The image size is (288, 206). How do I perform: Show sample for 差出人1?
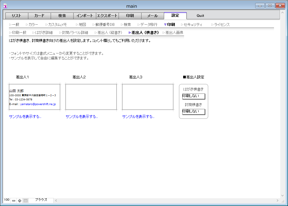click(x=25, y=117)
